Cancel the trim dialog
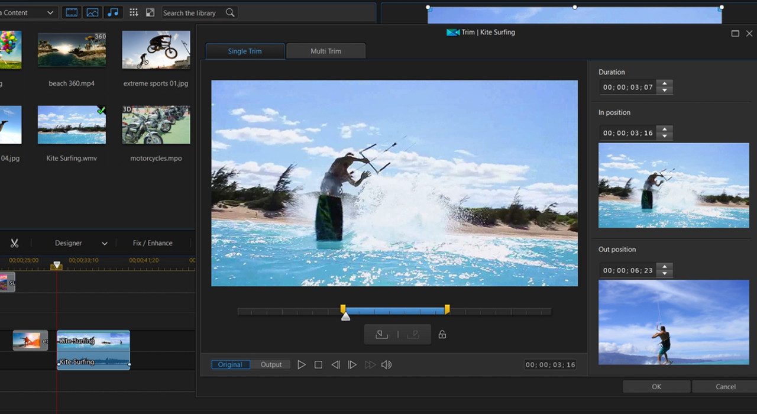Viewport: 757px width, 414px height. pyautogui.click(x=726, y=387)
